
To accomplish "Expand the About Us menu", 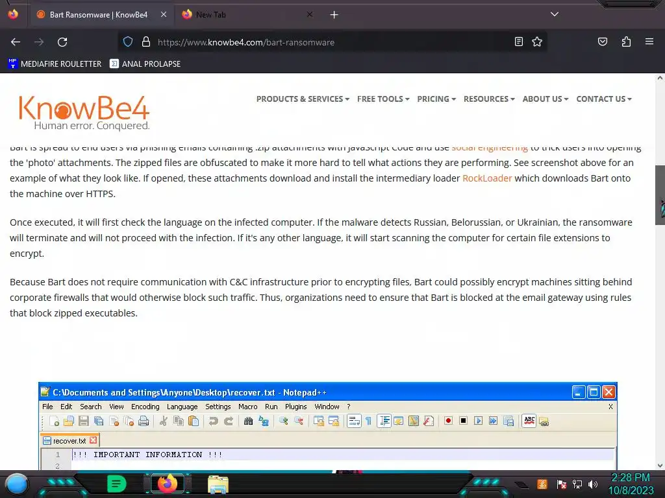I will point(546,99).
